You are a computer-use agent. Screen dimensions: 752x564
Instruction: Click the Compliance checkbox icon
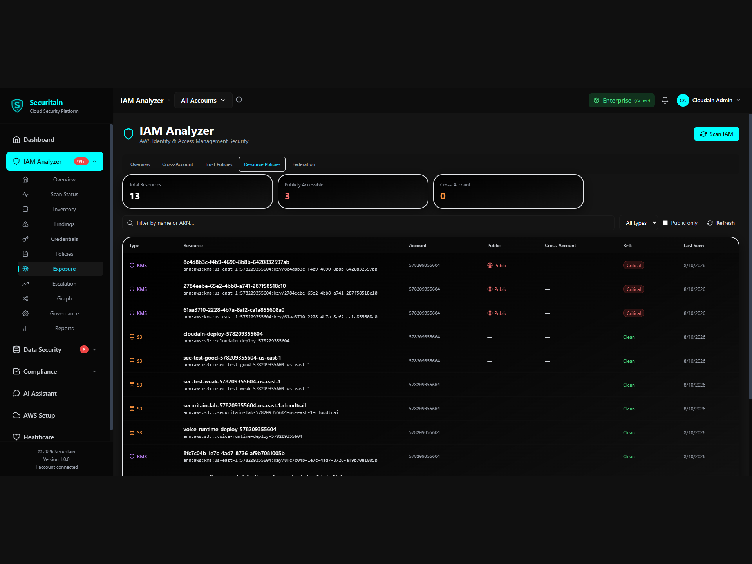[16, 371]
